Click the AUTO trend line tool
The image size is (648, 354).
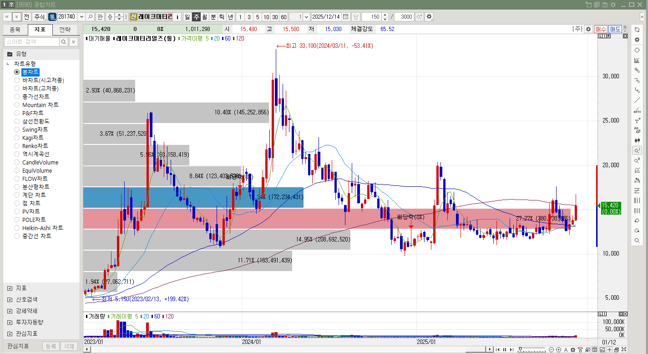(637, 111)
